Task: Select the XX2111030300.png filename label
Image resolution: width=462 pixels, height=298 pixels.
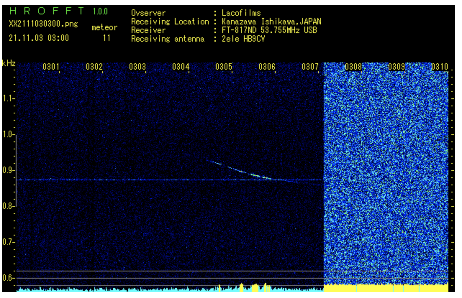Action: coord(43,24)
